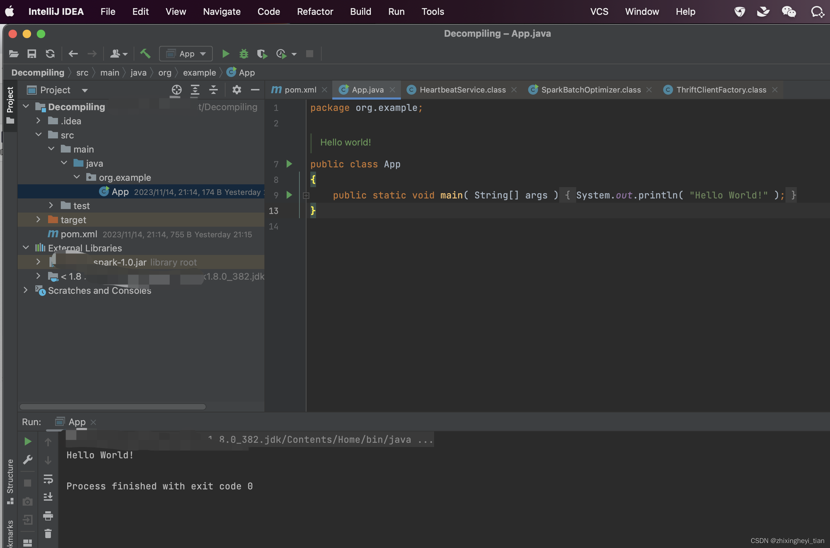The width and height of the screenshot is (830, 548).
Task: Toggle soft-wrap in Run console
Action: coord(48,479)
